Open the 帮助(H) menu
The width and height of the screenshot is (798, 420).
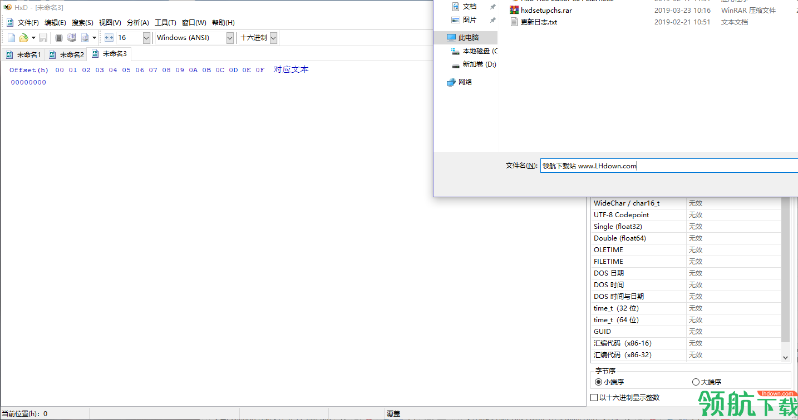[x=223, y=23]
